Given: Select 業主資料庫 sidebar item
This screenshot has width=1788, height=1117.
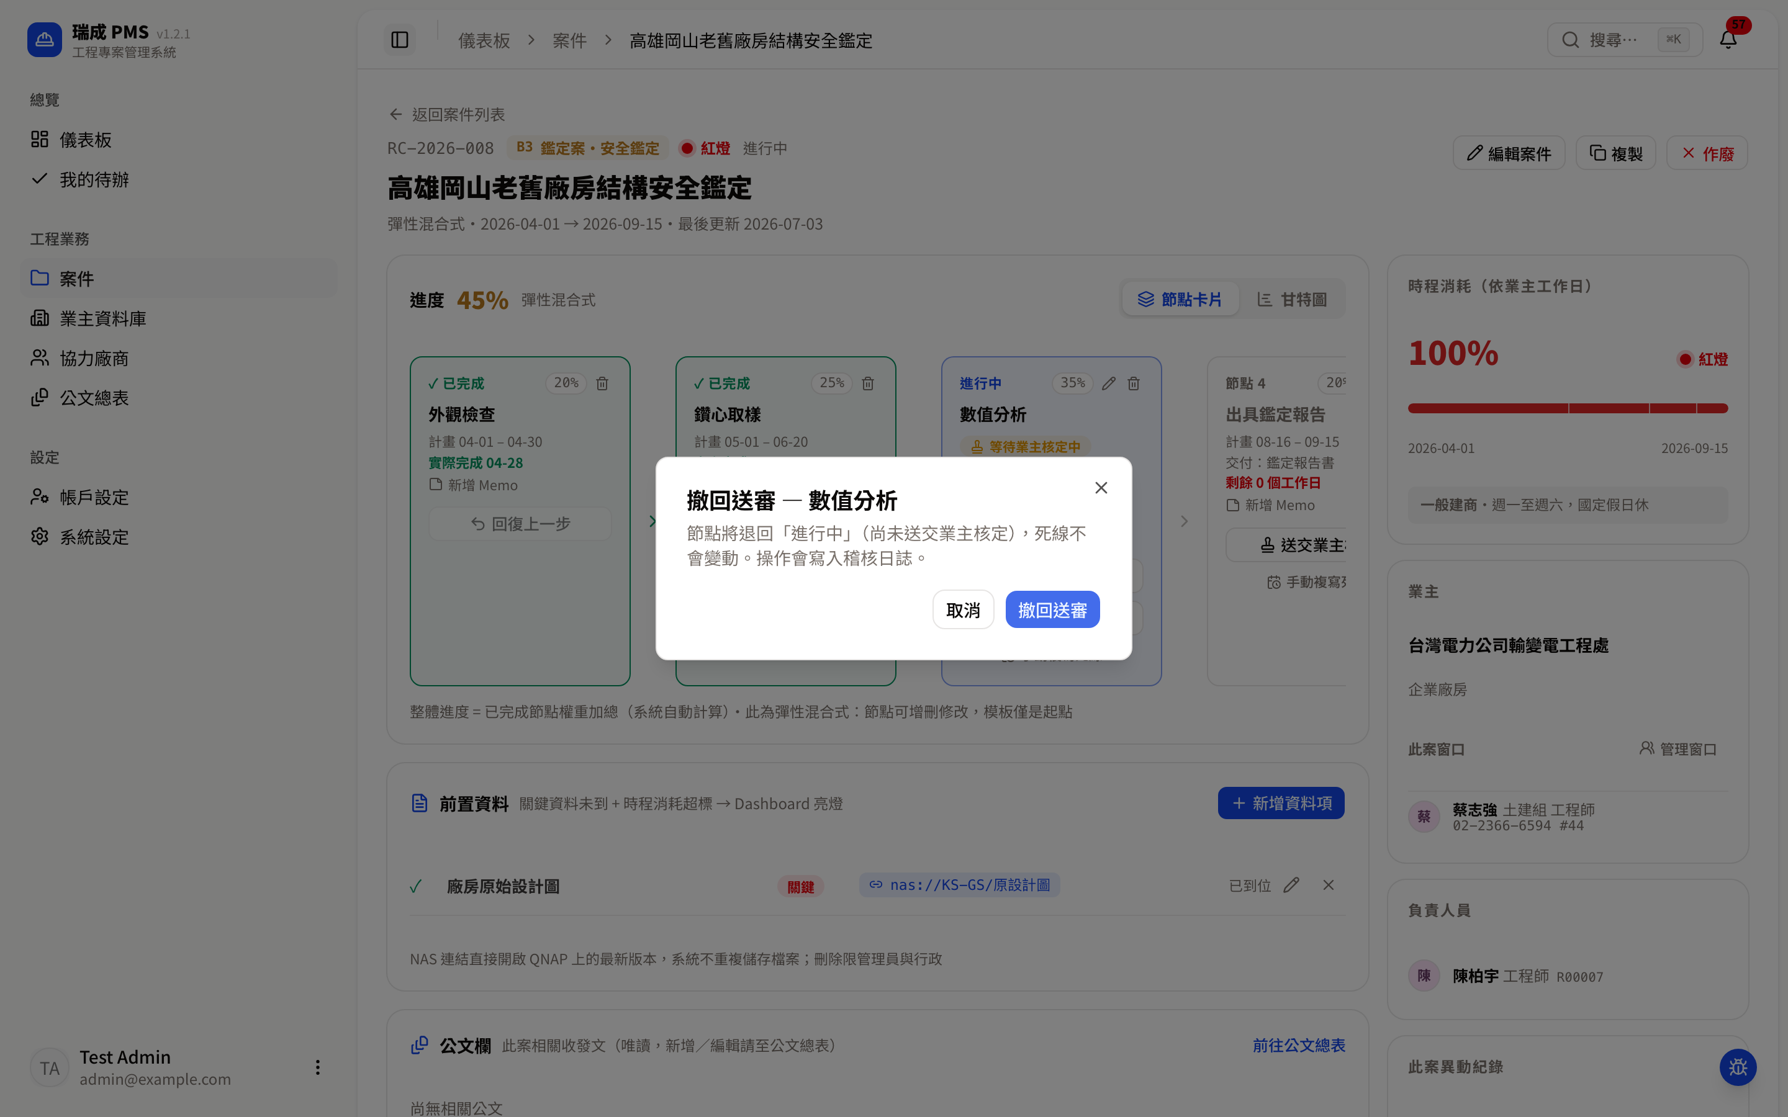Looking at the screenshot, I should [178, 318].
